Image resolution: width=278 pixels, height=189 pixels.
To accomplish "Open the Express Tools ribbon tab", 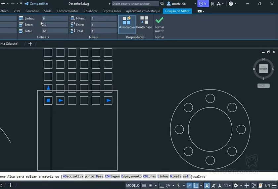I will [112, 11].
